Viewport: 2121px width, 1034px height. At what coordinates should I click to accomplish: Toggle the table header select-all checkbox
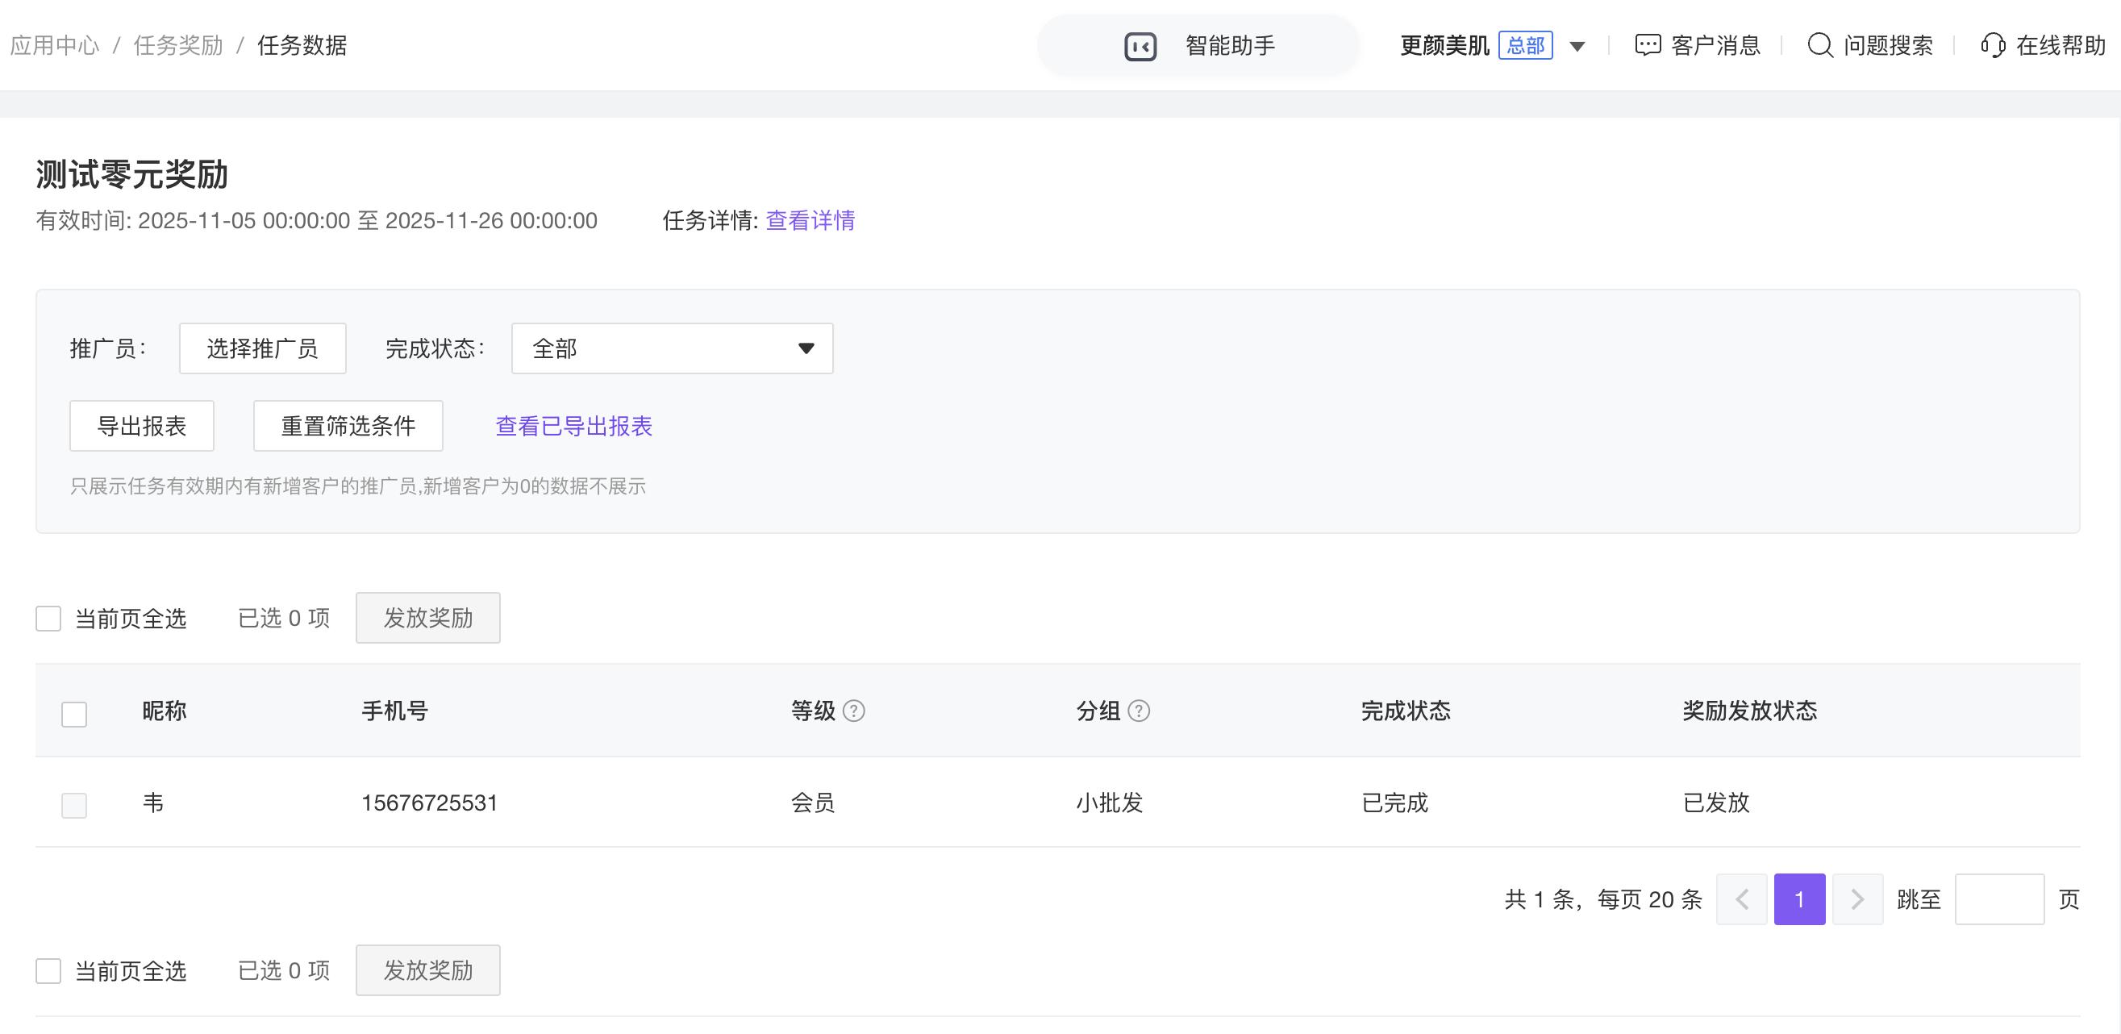[x=74, y=714]
